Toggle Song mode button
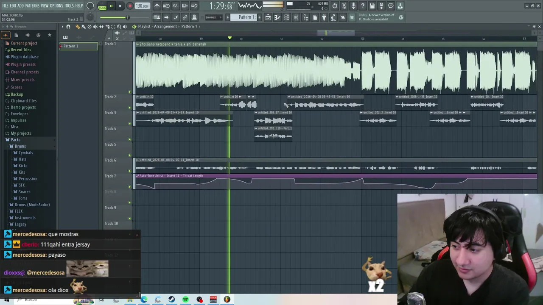The image size is (543, 305). click(x=102, y=8)
